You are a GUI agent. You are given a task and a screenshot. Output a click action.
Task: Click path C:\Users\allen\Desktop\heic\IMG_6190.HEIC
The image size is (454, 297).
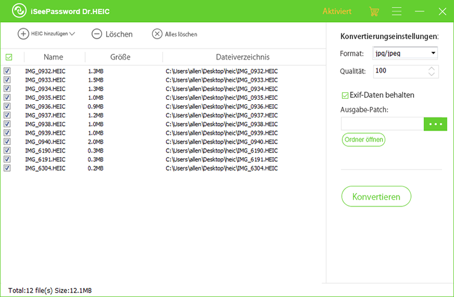coord(221,150)
